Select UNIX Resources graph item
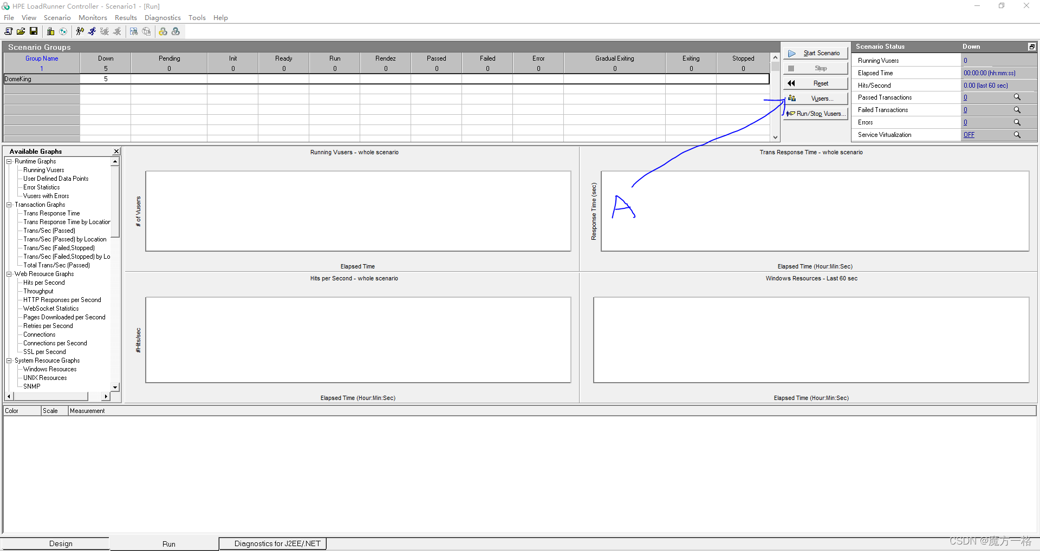This screenshot has width=1040, height=551. tap(45, 378)
